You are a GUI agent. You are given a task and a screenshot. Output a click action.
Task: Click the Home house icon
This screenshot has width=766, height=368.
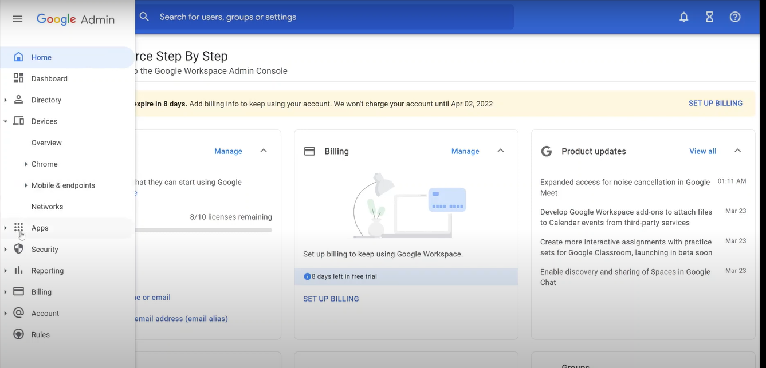pyautogui.click(x=18, y=57)
